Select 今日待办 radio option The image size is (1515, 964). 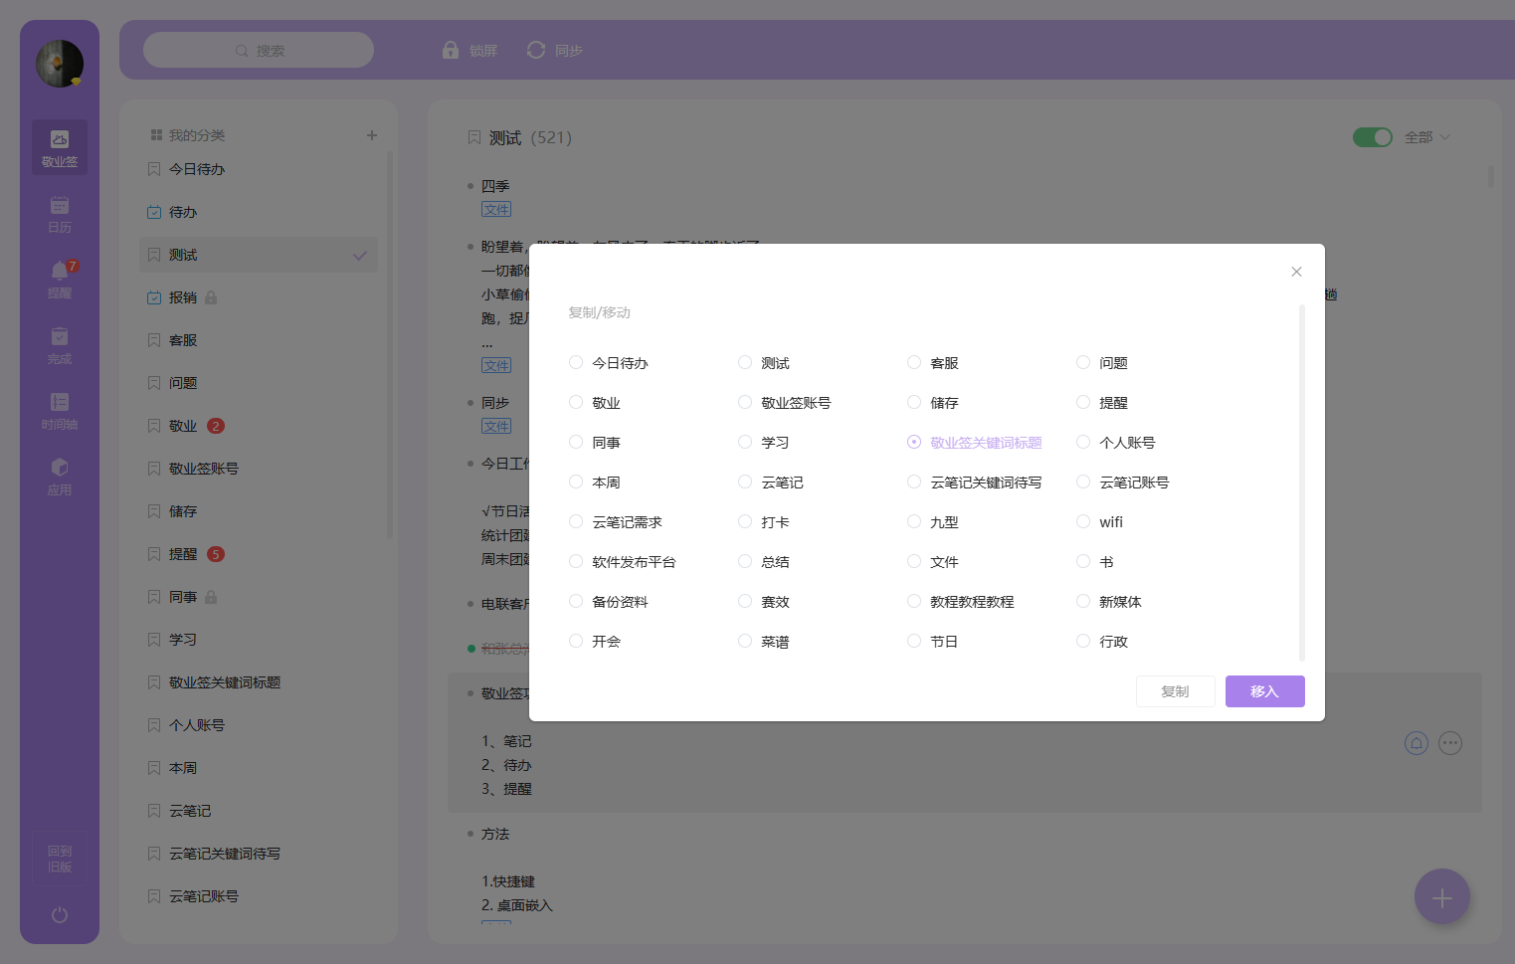[x=576, y=362]
